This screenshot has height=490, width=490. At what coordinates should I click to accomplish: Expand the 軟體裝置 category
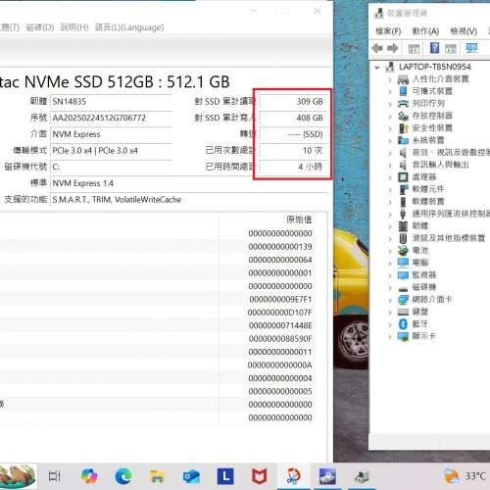click(390, 202)
